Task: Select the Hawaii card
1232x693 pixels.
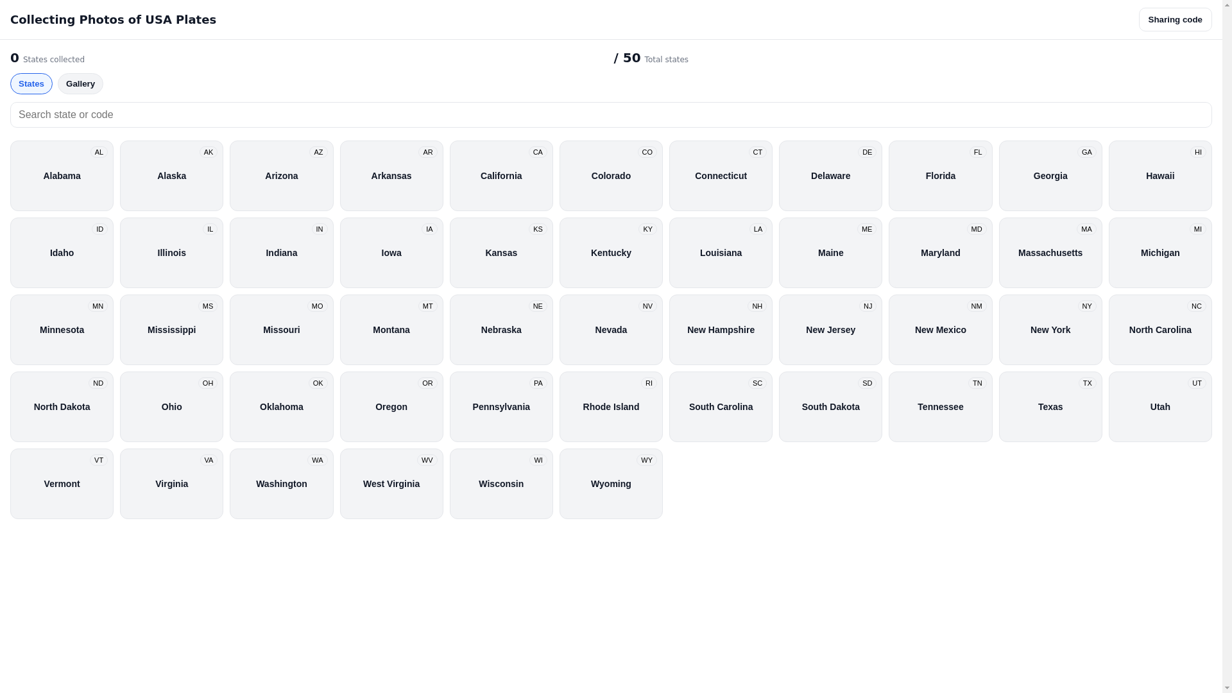Action: (1160, 176)
